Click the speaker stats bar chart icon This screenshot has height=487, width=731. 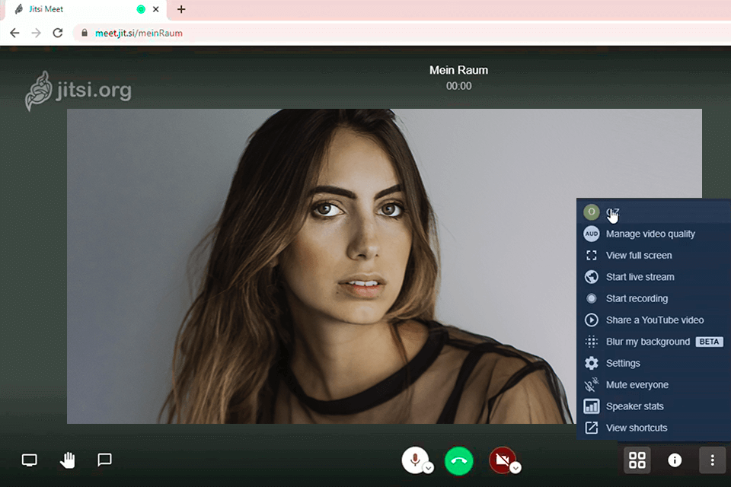(x=591, y=406)
